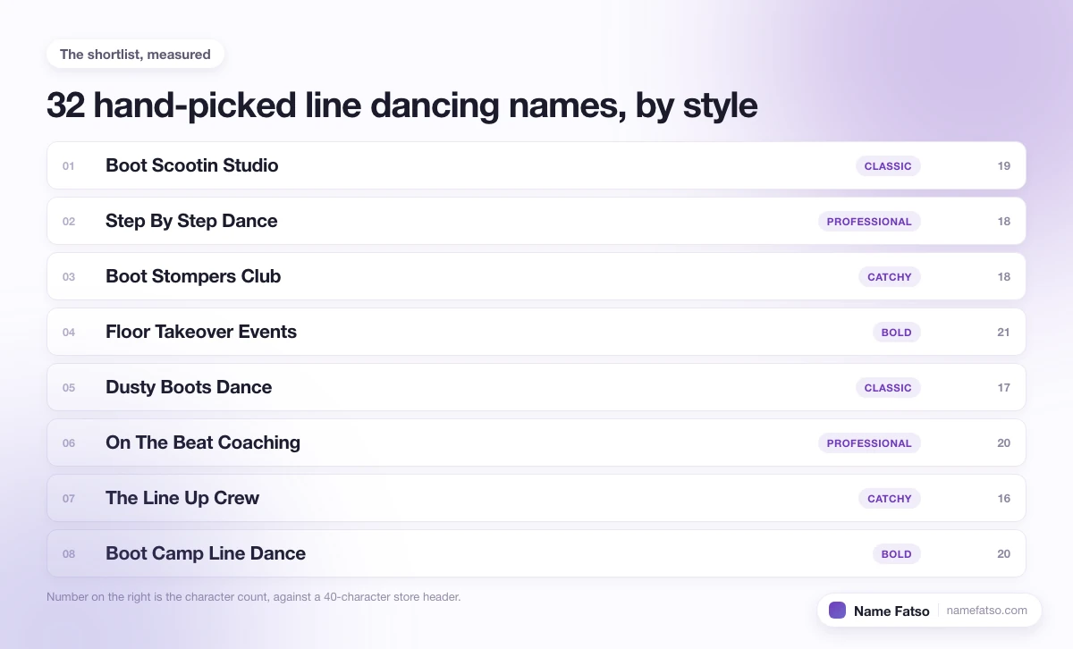Select the On The Beat Coaching name

pyautogui.click(x=203, y=442)
